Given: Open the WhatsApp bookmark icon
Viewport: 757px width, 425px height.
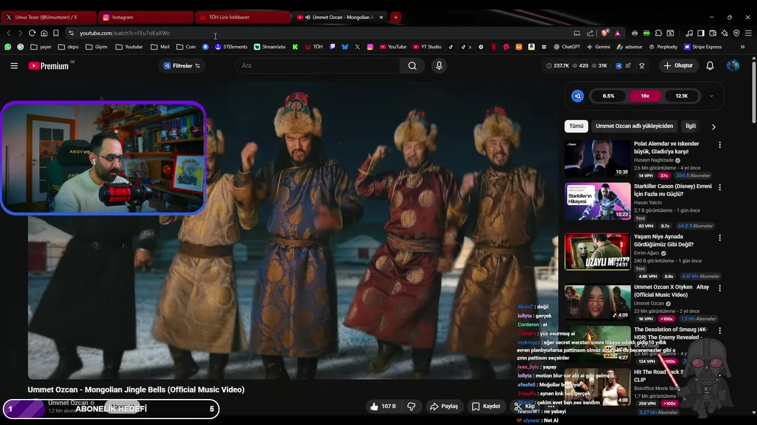Looking at the screenshot, I should point(8,47).
